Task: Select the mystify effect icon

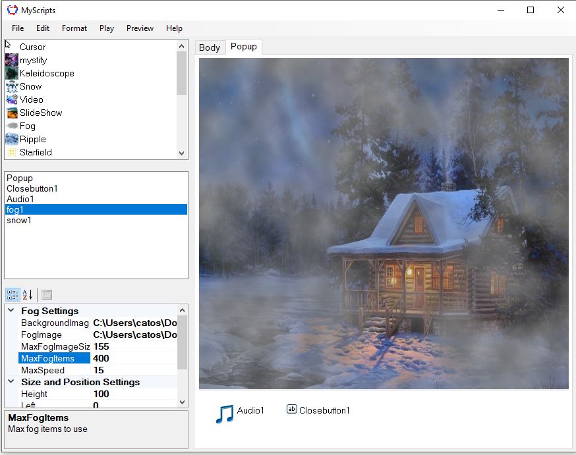Action: click(x=12, y=60)
